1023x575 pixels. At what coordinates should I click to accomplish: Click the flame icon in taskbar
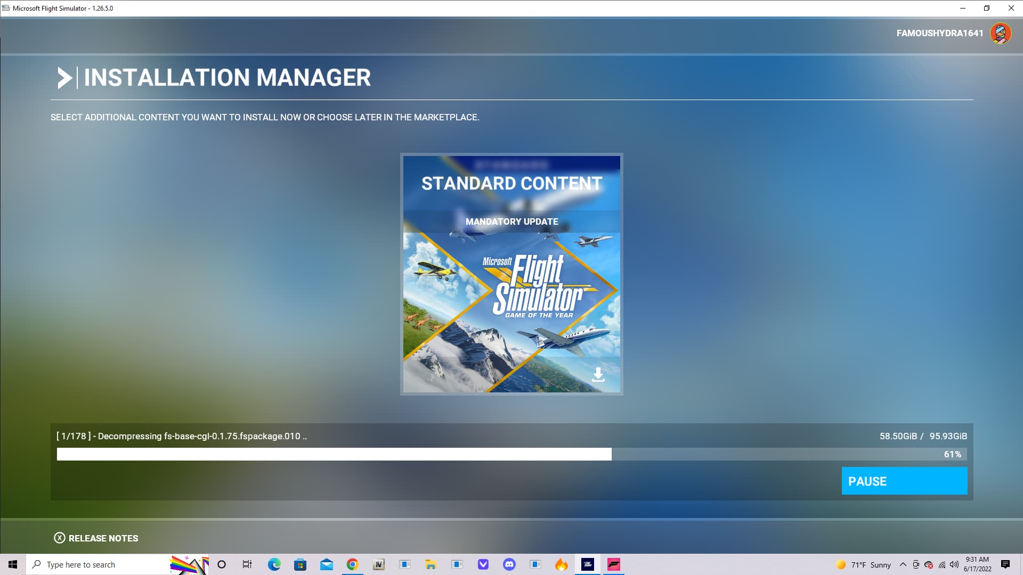[x=561, y=564]
